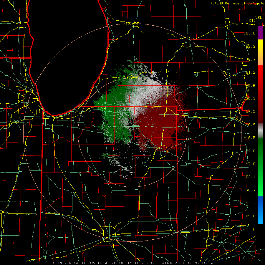265x265 pixels.
Task: Click the [KT] units label
Action: (251, 20)
